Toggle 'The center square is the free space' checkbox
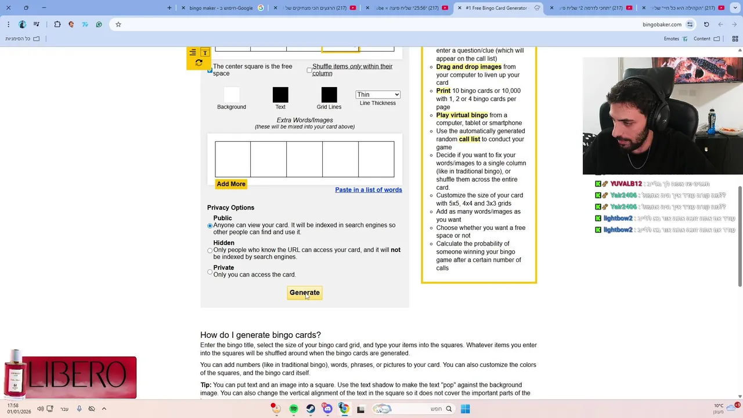The height and width of the screenshot is (418, 743). pos(210,70)
